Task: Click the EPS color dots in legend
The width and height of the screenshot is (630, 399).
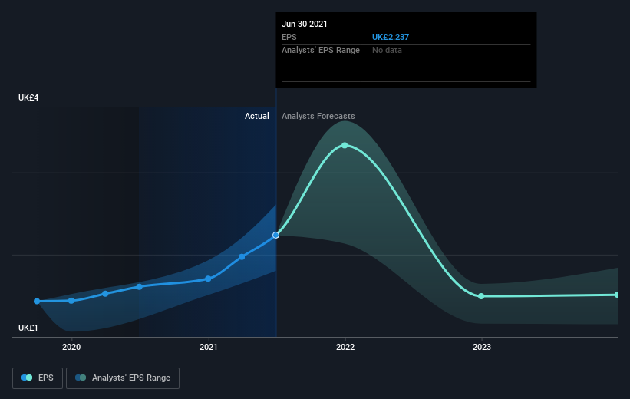Action: click(x=27, y=378)
